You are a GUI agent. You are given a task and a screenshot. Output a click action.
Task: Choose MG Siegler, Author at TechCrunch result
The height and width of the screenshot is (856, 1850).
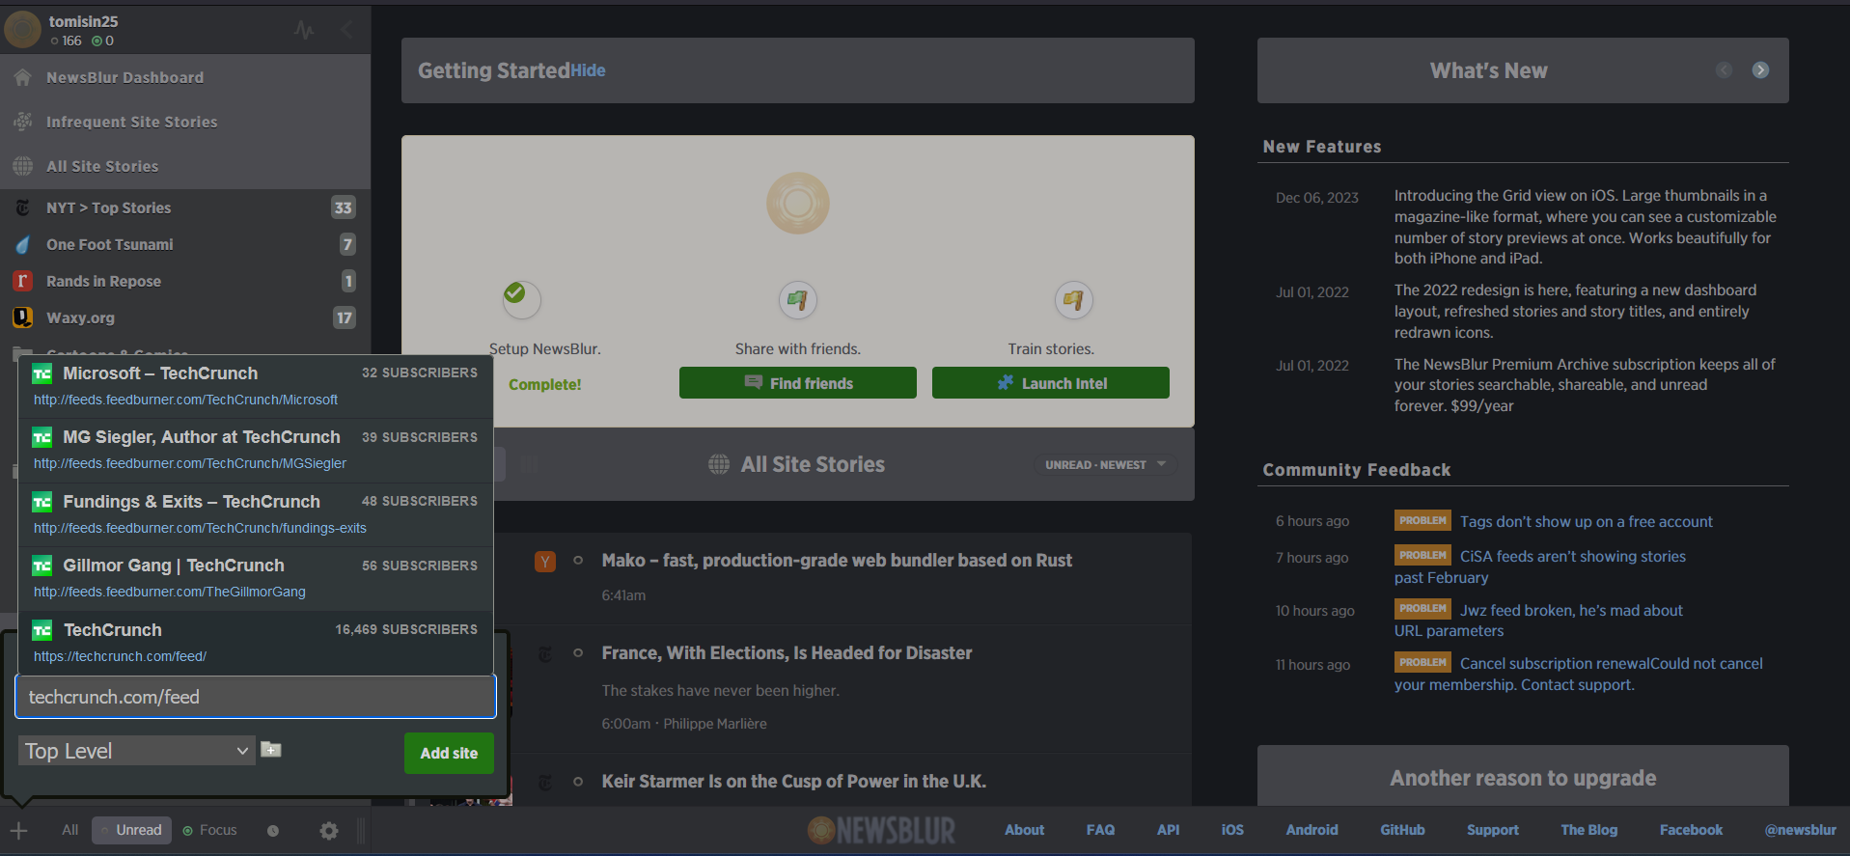point(256,450)
